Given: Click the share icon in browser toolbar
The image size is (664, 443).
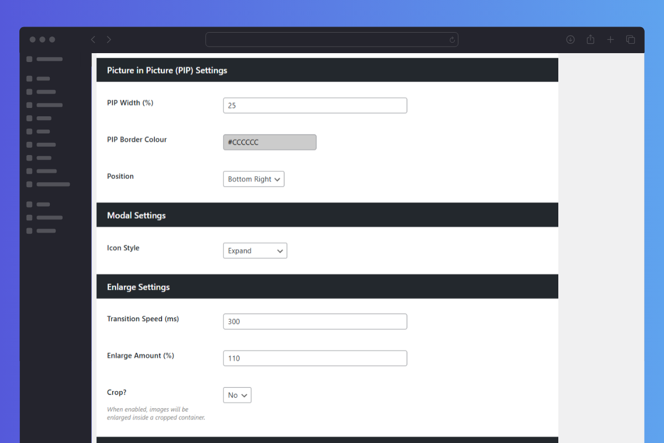Looking at the screenshot, I should [590, 39].
